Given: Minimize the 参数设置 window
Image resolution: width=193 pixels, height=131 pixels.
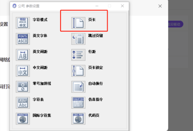Looking at the screenshot, I should [x=97, y=6].
